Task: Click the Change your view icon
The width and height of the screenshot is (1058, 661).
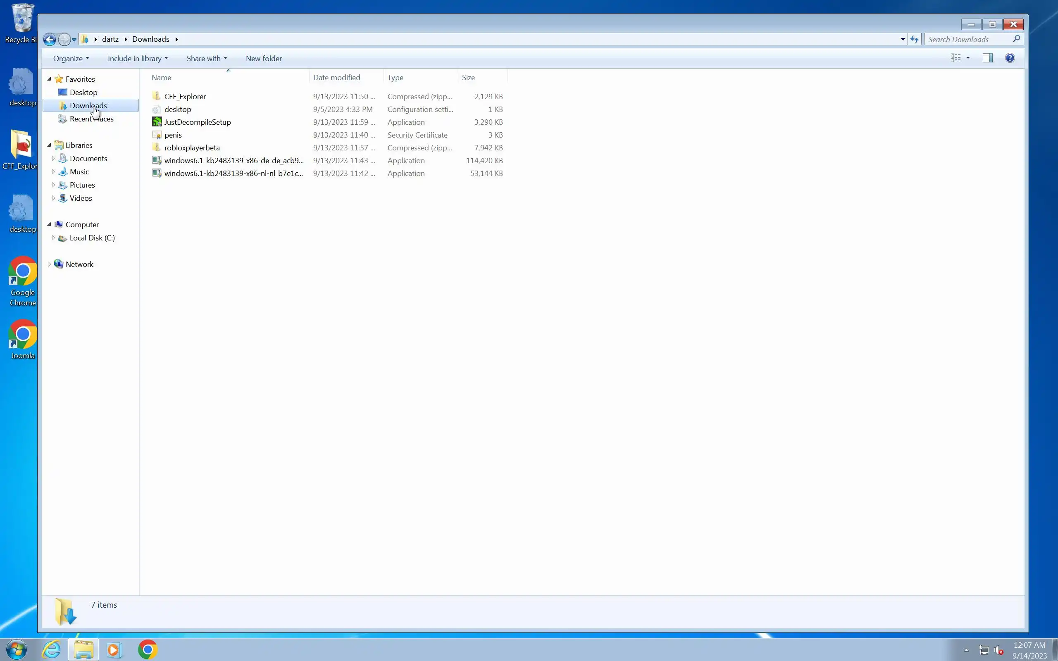Action: tap(956, 58)
